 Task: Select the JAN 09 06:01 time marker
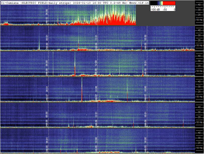coord(47,42)
